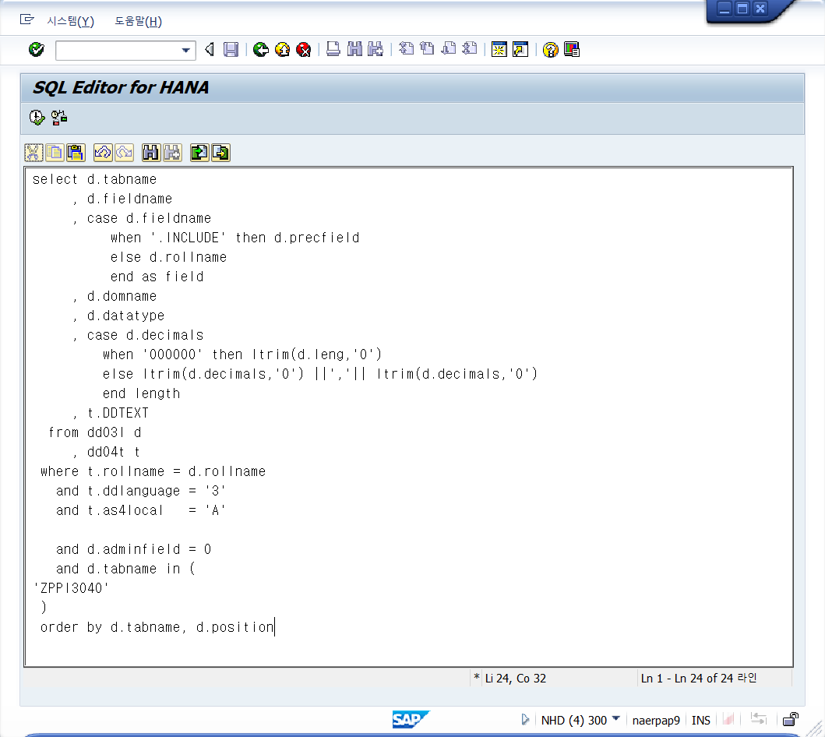Click 'ZPPI3040' table name text
This screenshot has height=737, width=825.
click(x=71, y=588)
